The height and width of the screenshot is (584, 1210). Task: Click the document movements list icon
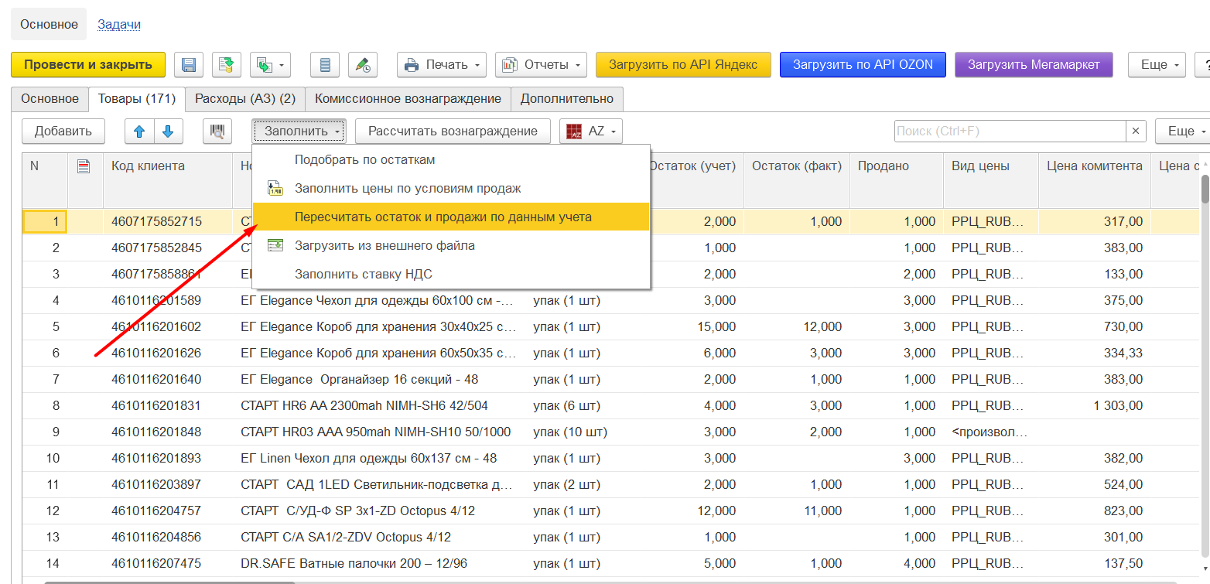click(x=325, y=65)
